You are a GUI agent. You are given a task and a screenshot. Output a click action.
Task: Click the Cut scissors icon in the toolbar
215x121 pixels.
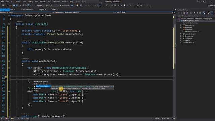tap(20, 5)
